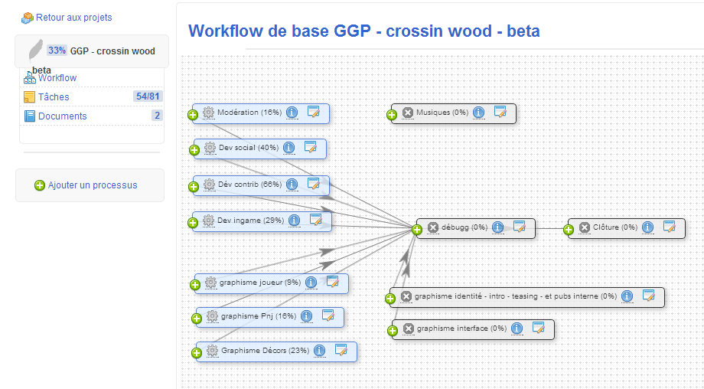This screenshot has height=389, width=704.
Task: Edit débugg via pencil icon
Action: (520, 227)
